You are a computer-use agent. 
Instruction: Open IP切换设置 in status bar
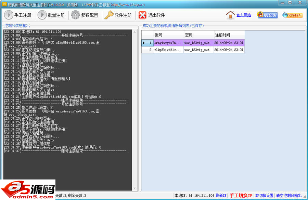coord(265,196)
